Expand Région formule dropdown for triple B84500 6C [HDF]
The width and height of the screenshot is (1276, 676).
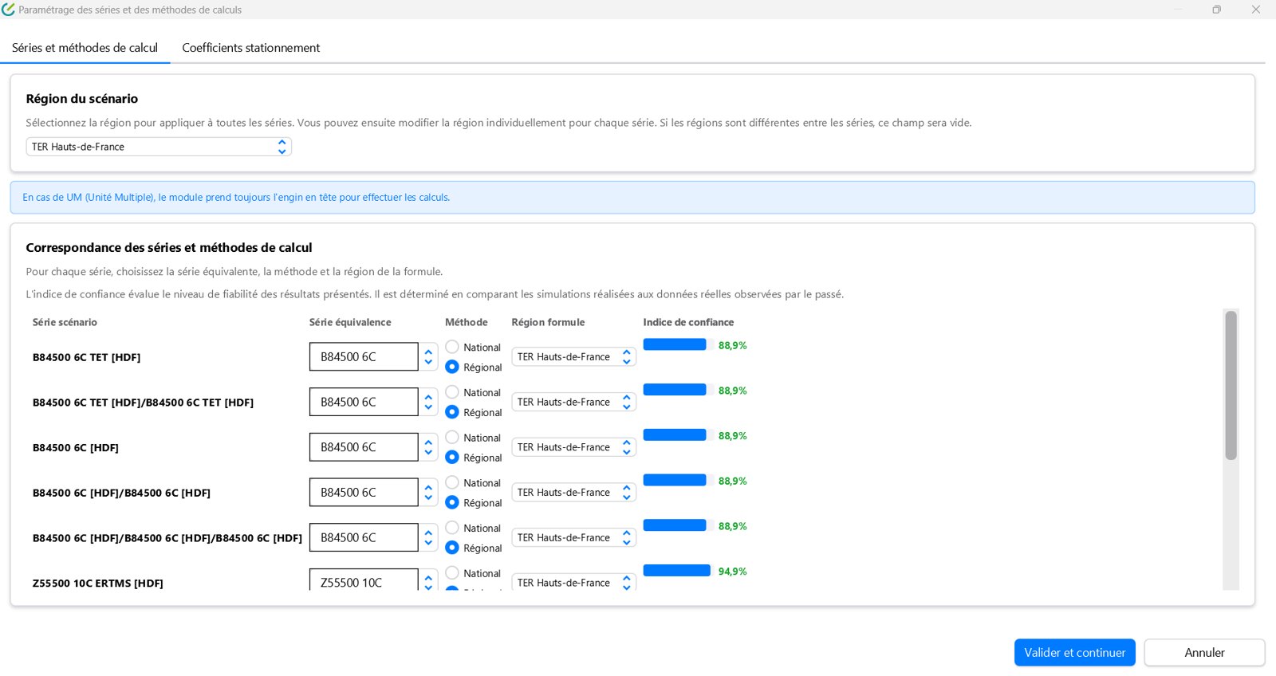click(x=573, y=538)
